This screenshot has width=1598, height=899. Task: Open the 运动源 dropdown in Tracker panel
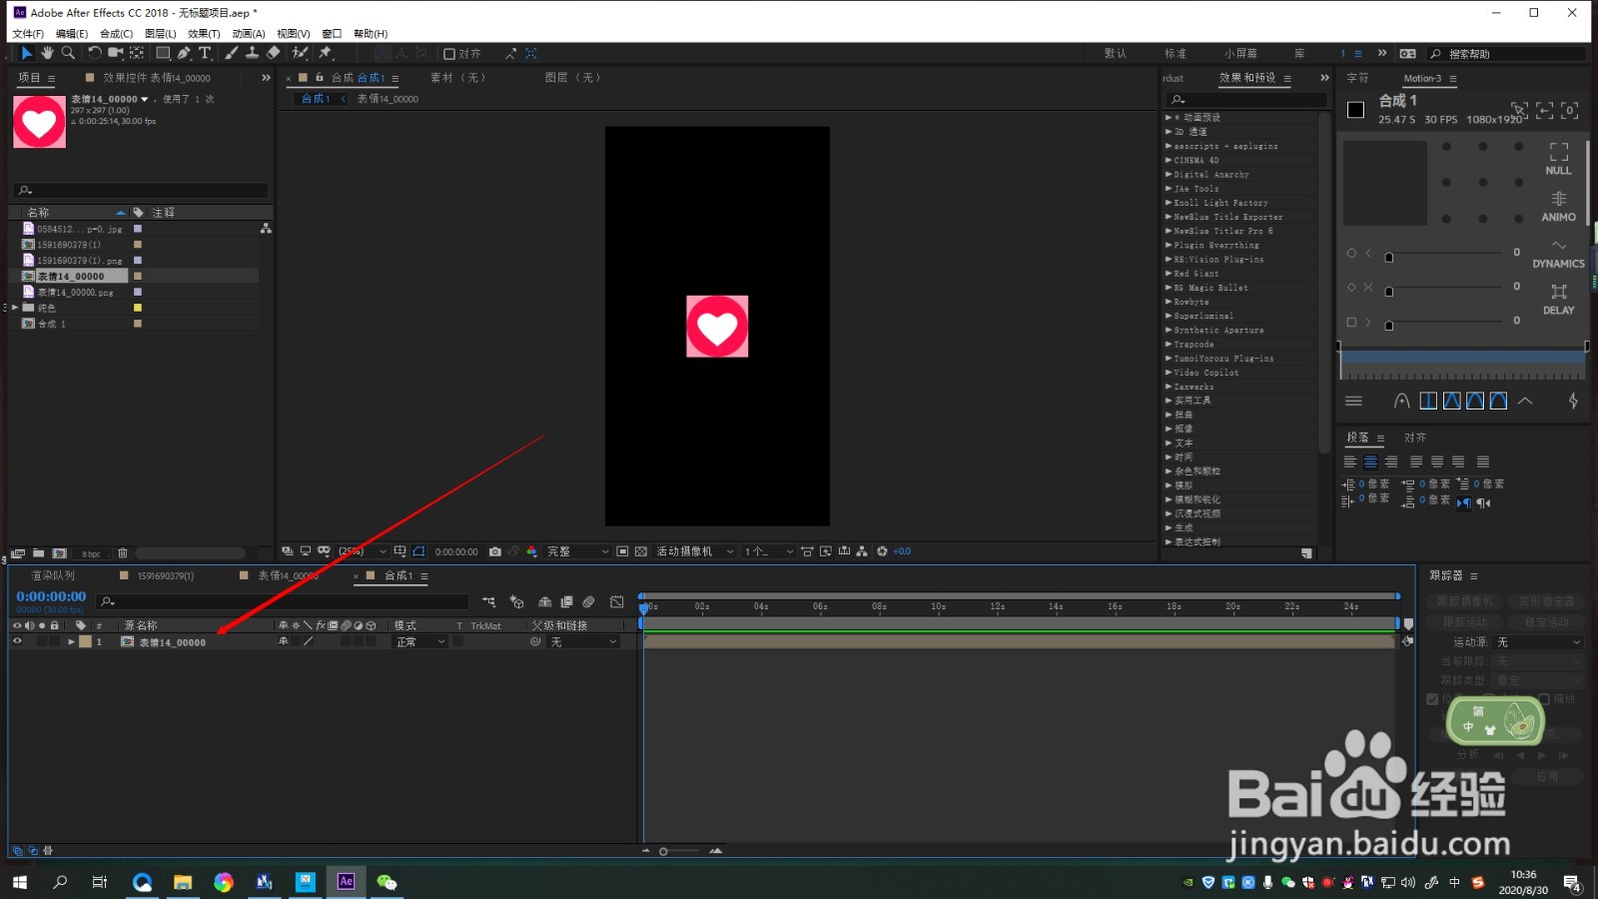[x=1537, y=642]
